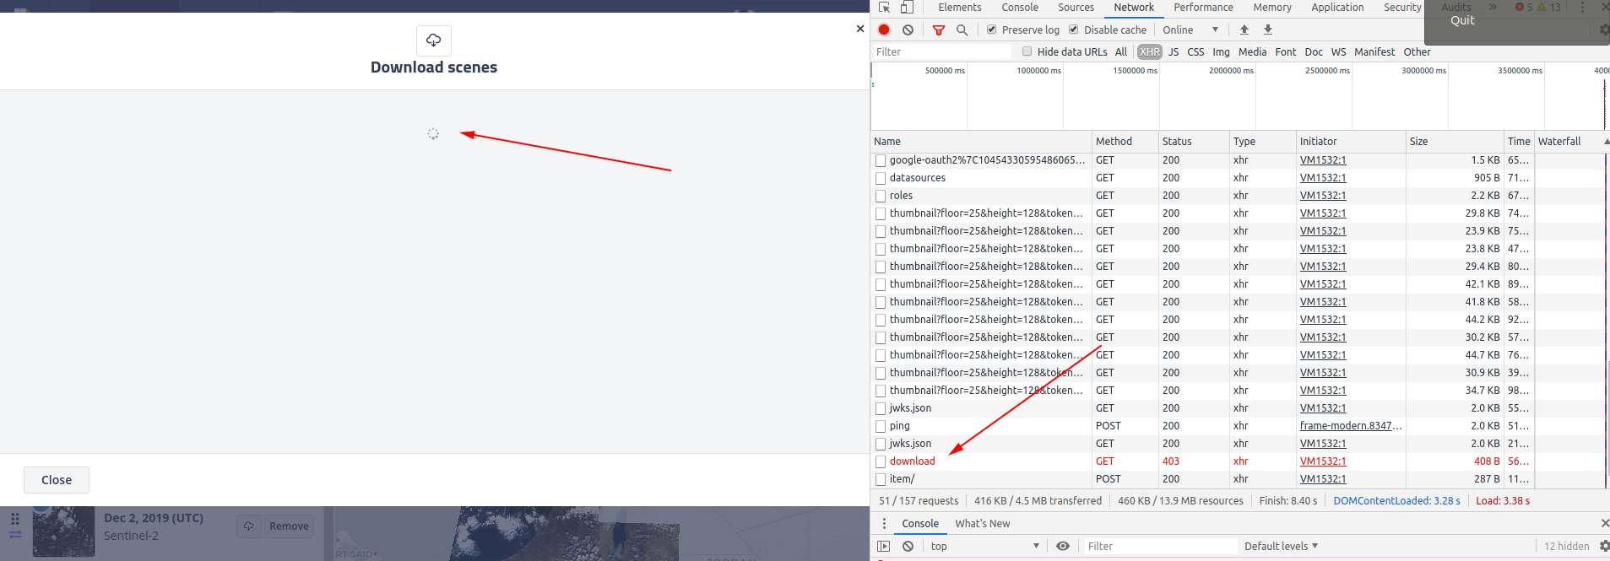Filter requests by CSS type
Viewport: 1610px width, 561px height.
point(1195,51)
